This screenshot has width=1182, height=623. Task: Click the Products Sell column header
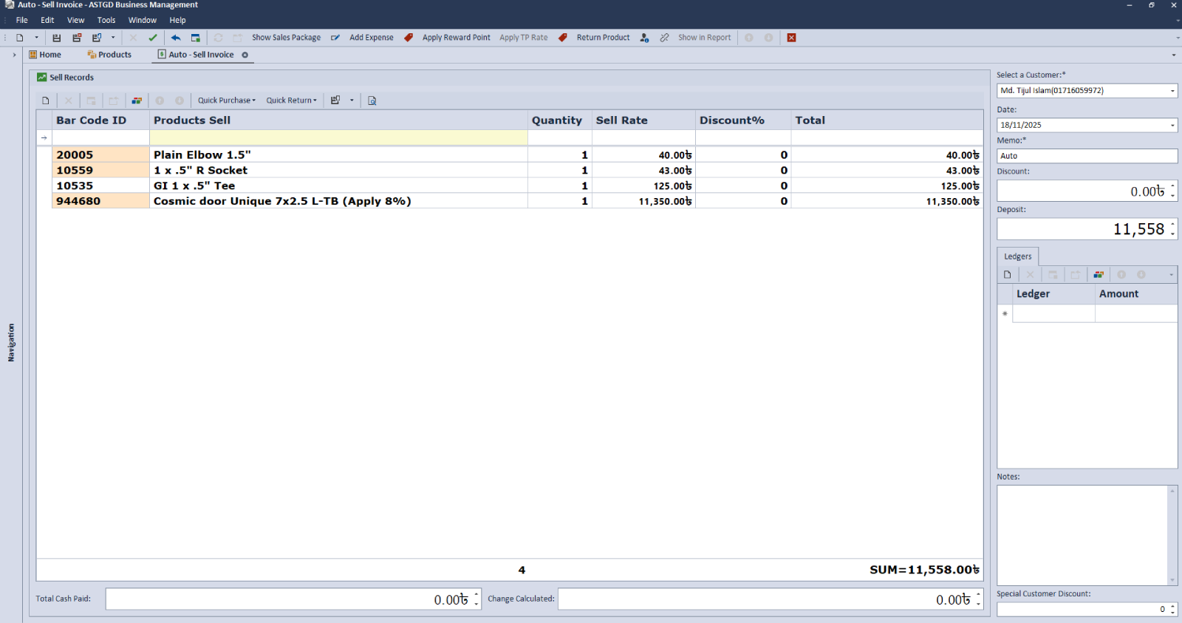coord(338,120)
